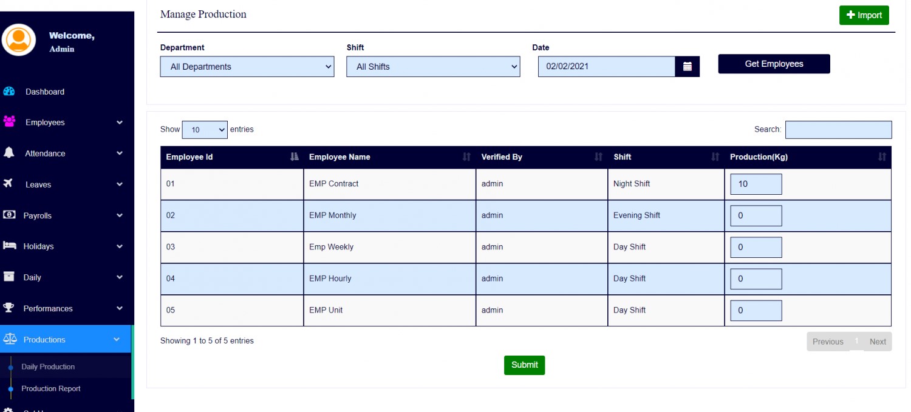The height and width of the screenshot is (412, 911).
Task: Open the date picker calendar icon
Action: coord(688,67)
